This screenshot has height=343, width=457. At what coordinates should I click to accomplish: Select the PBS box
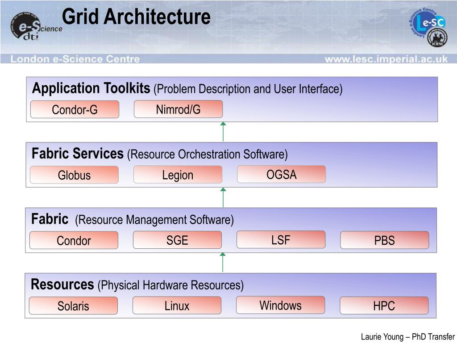click(385, 240)
